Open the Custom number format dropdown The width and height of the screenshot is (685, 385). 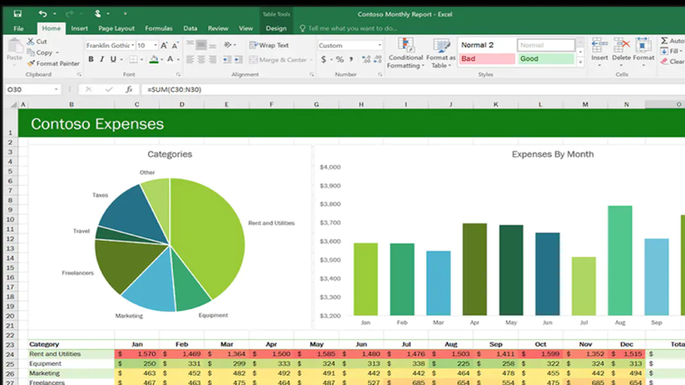(379, 45)
